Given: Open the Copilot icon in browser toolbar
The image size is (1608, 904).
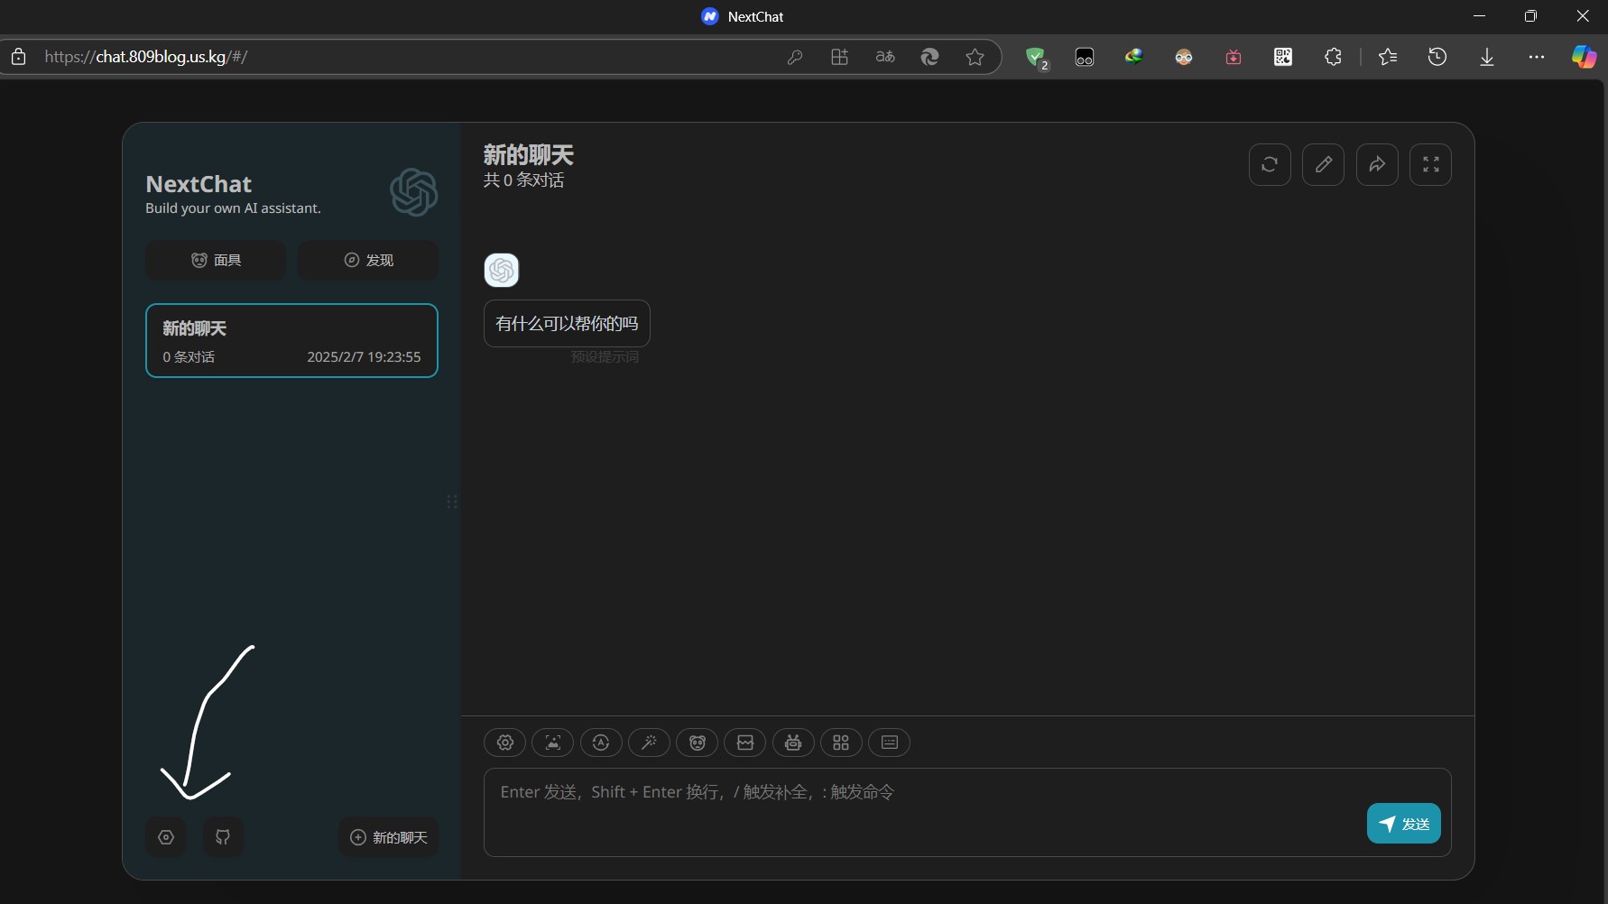Looking at the screenshot, I should (1584, 57).
